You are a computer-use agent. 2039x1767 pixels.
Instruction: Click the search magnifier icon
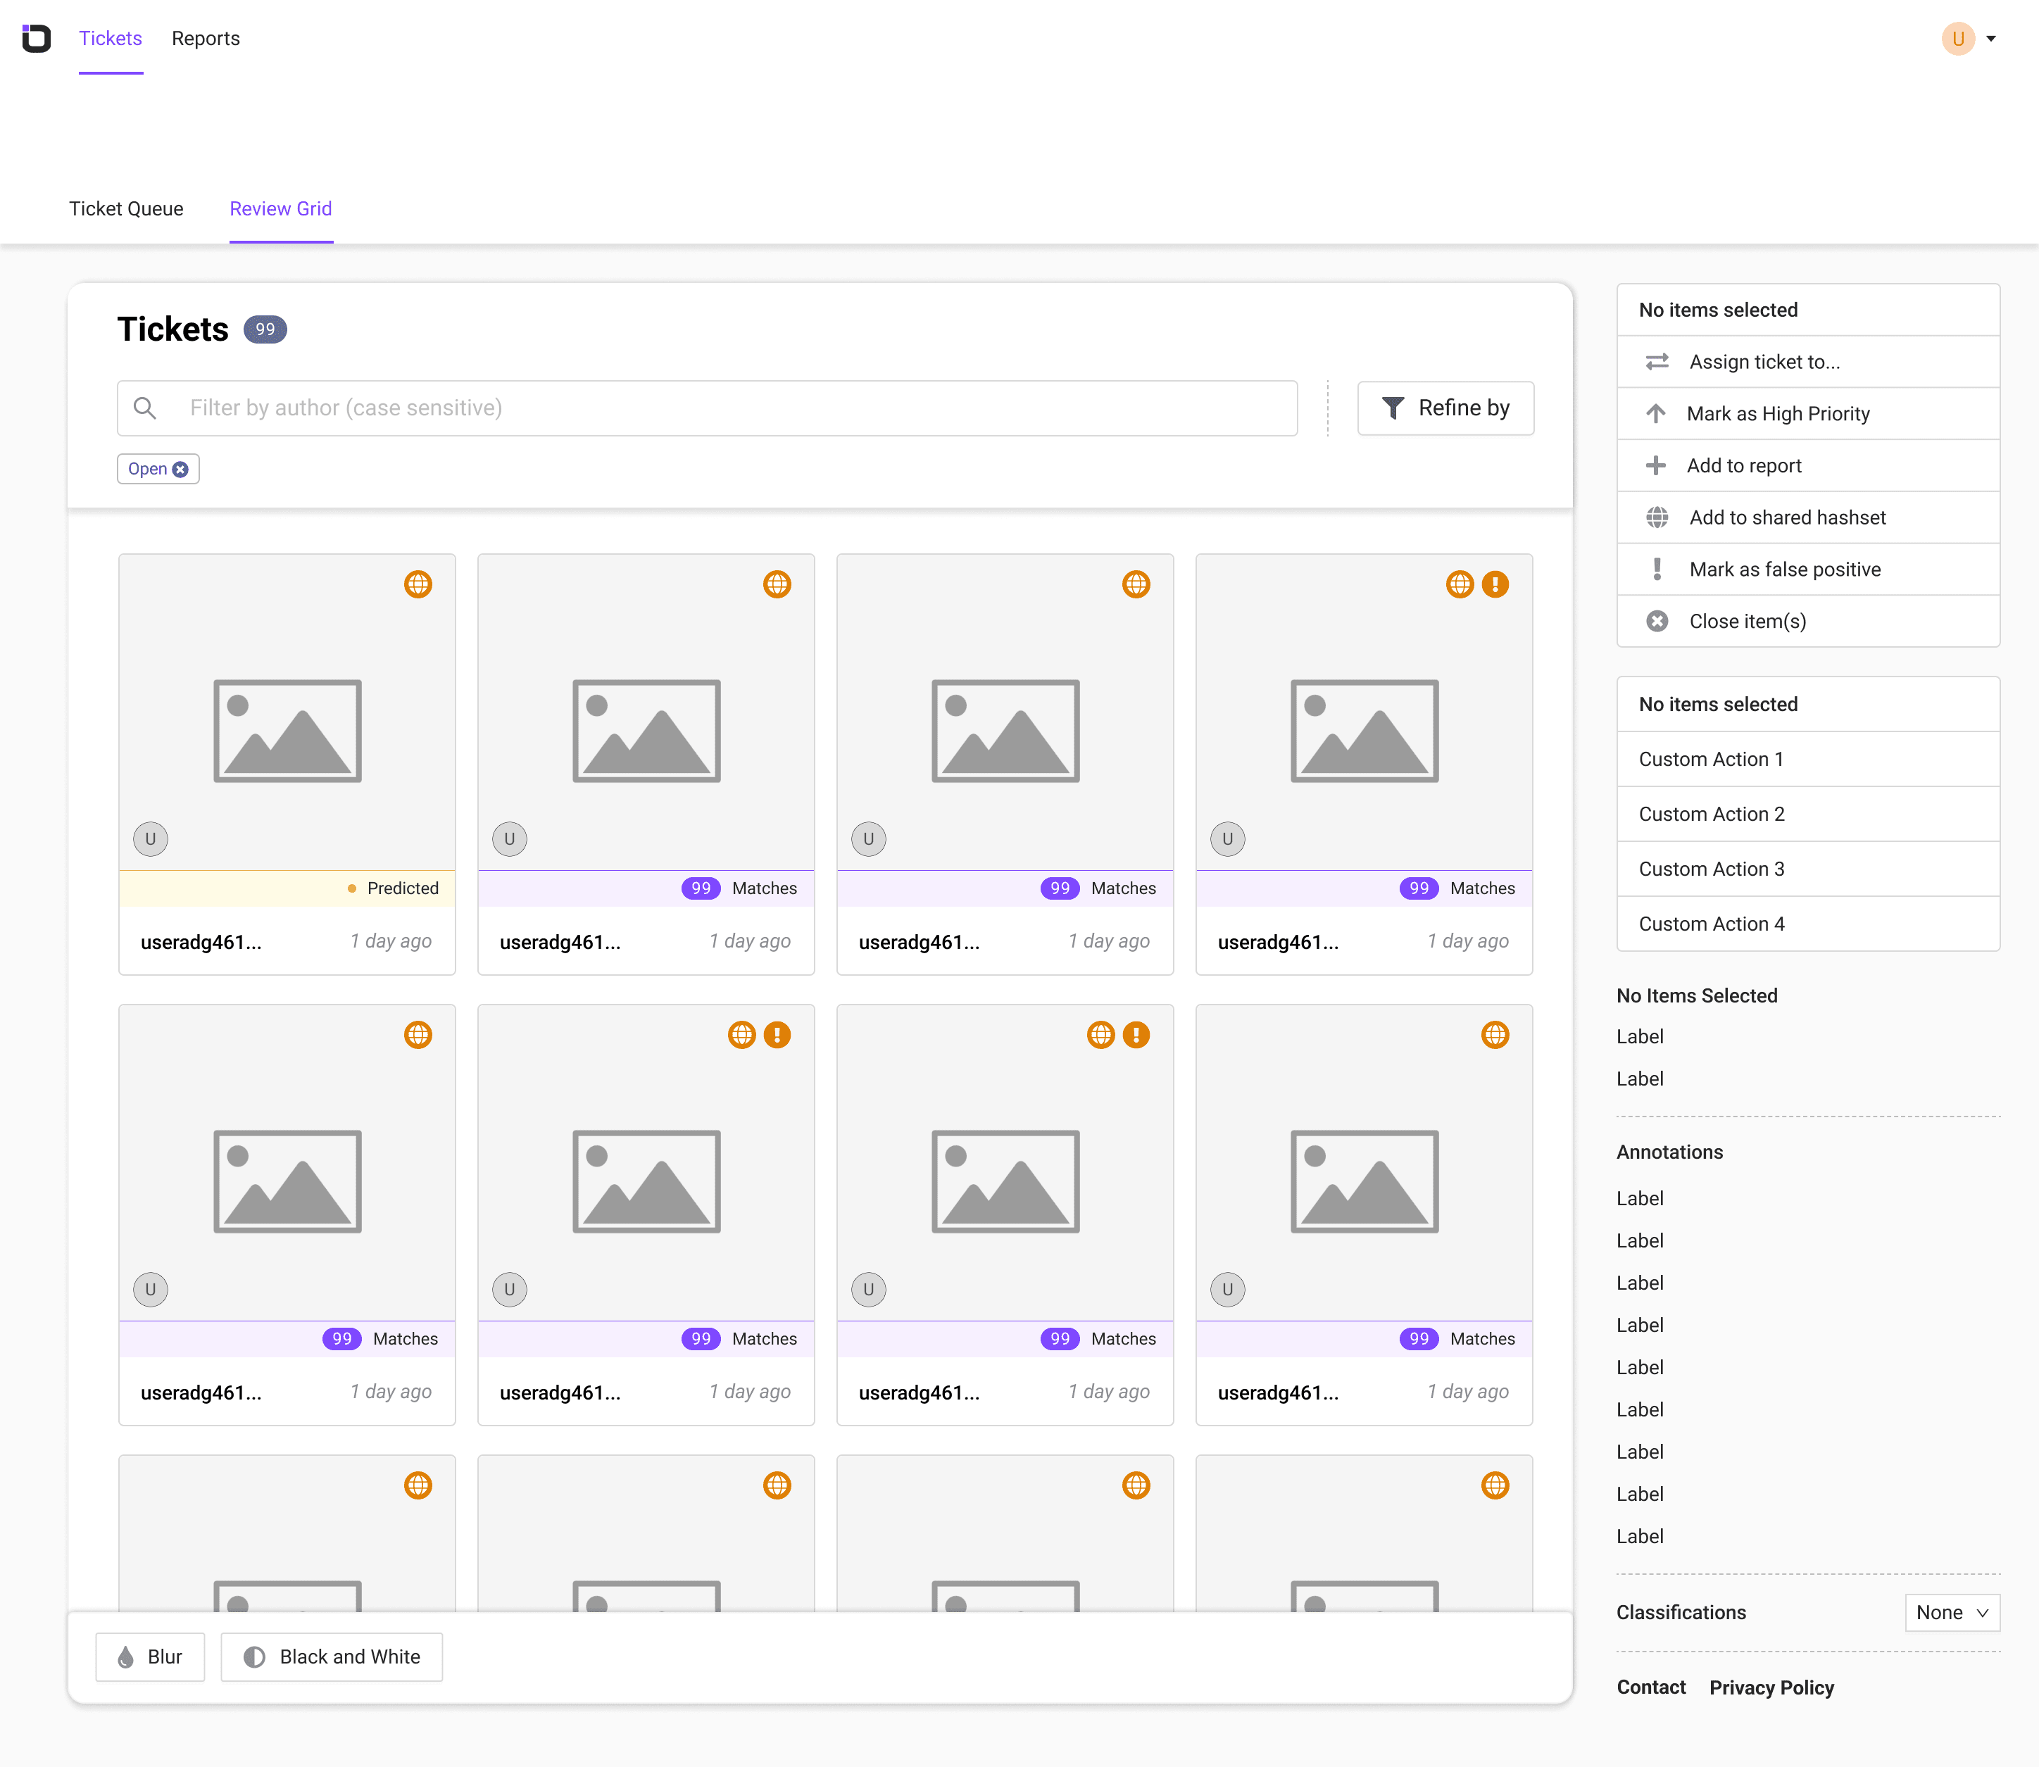[x=145, y=408]
